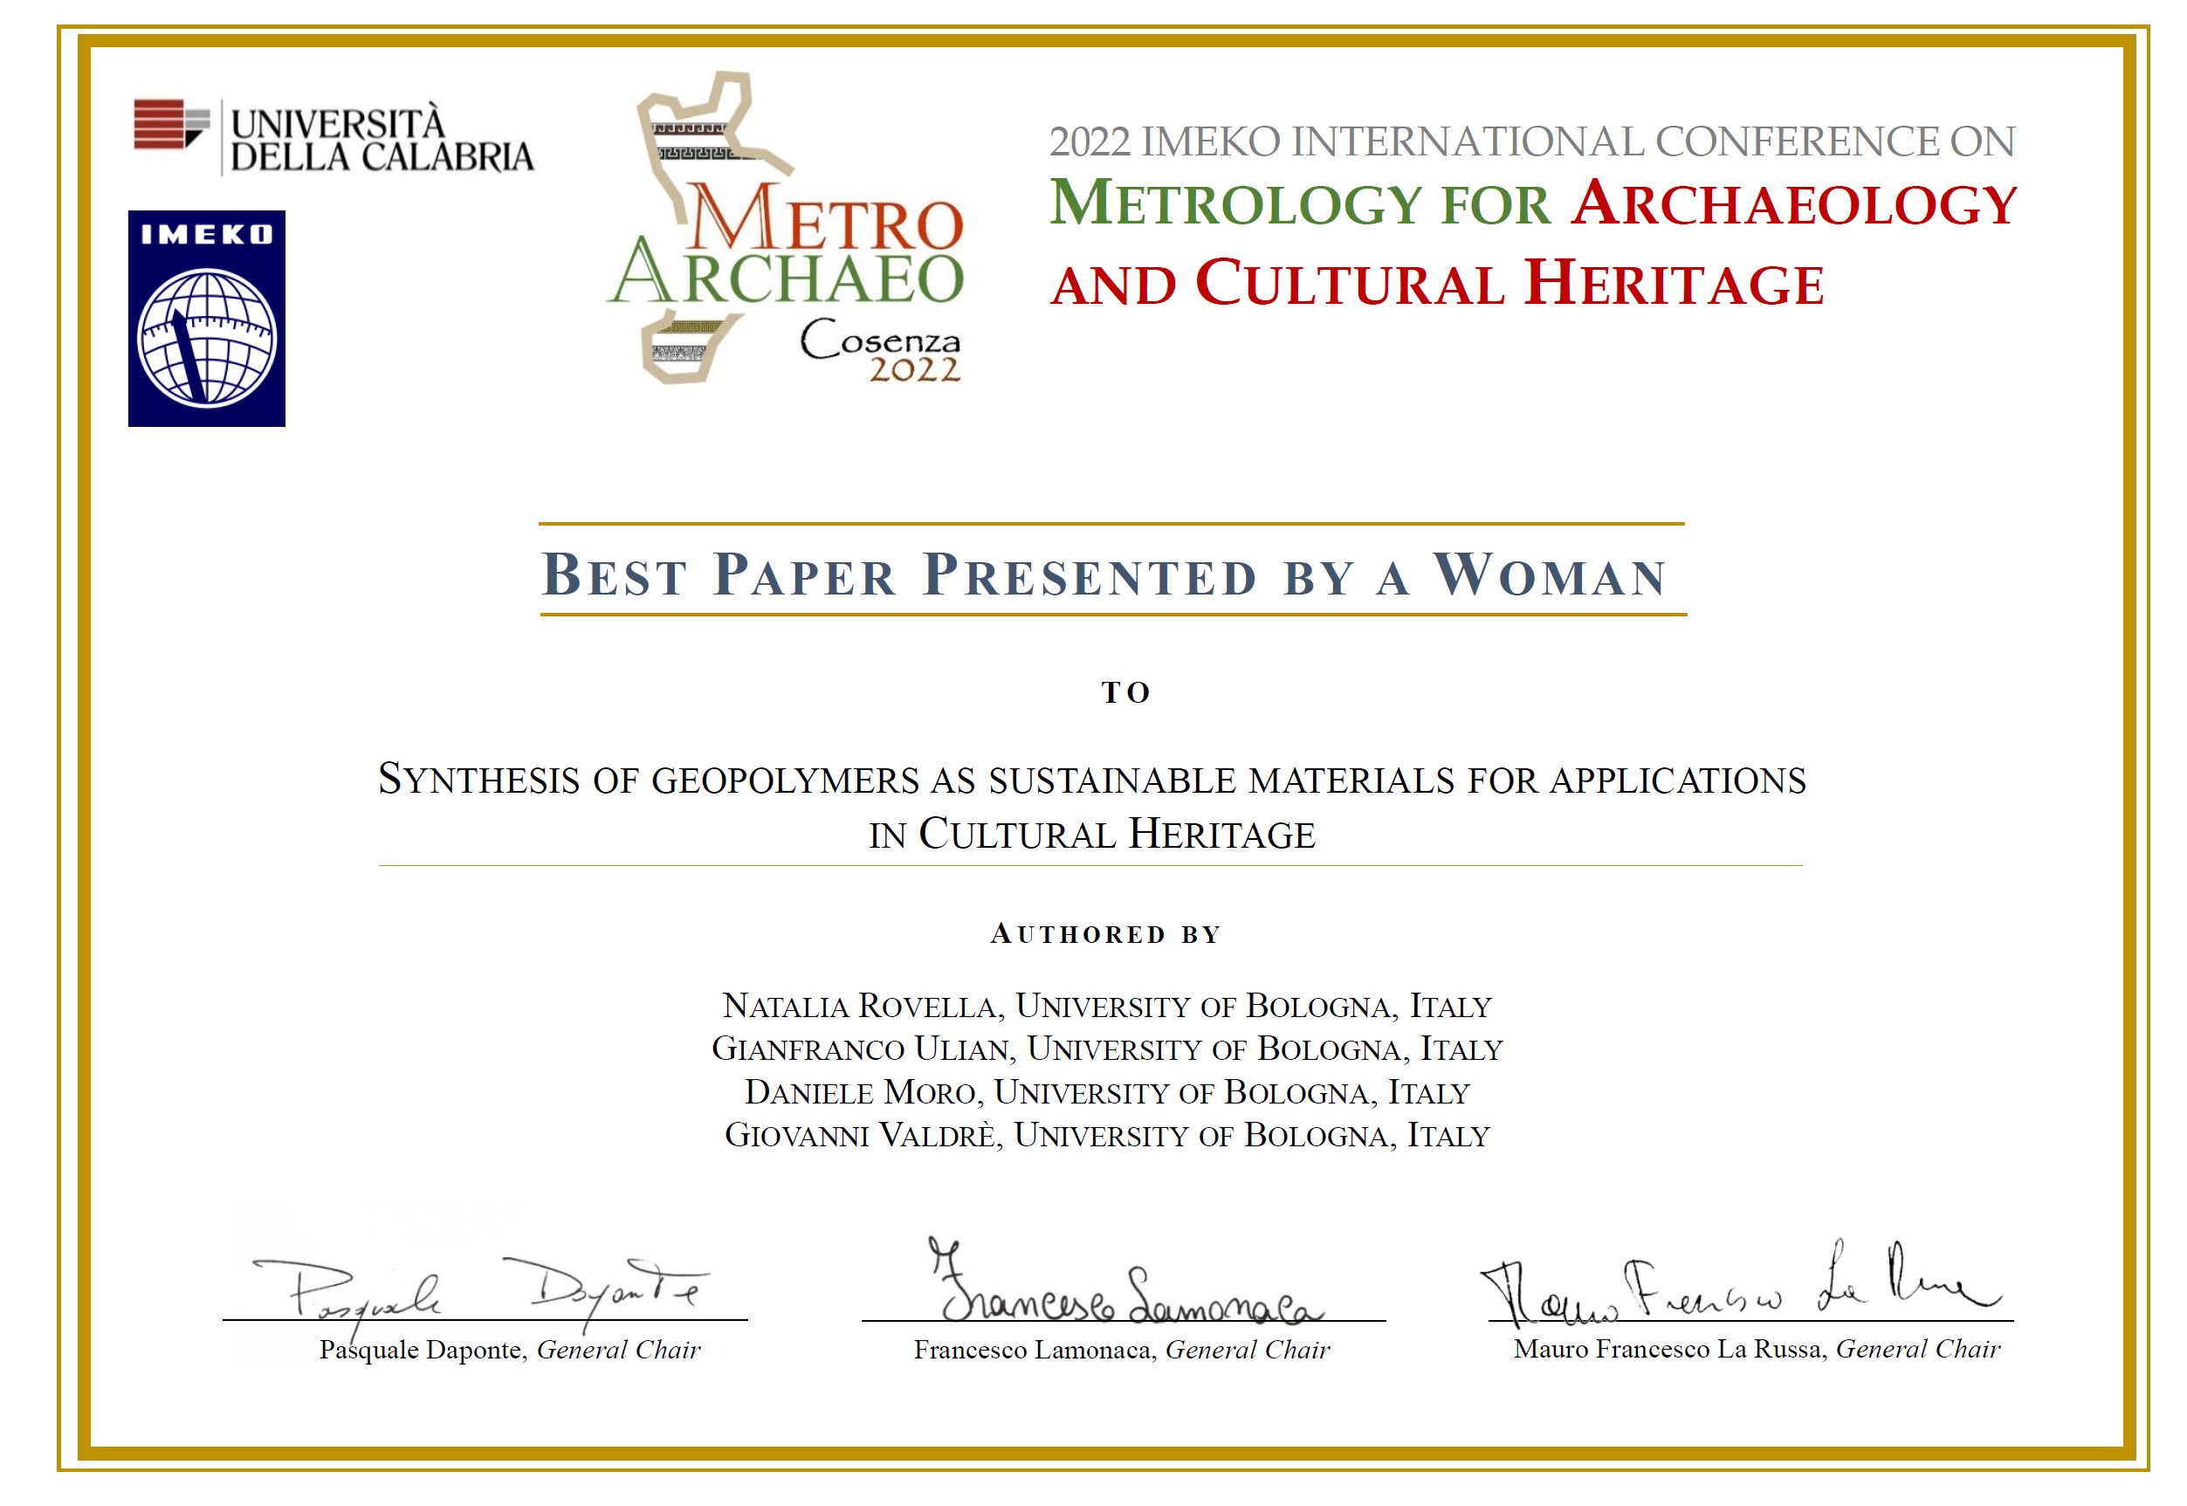Click the MetroArchaeo Cosenza 2022 logo
This screenshot has width=2187, height=1506.
pos(785,229)
